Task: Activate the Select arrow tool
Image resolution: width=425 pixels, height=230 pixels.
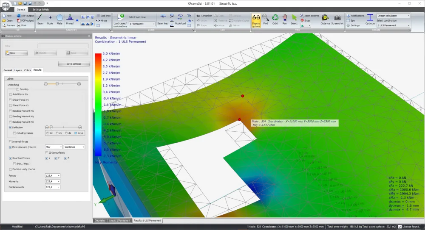Action: [294, 19]
